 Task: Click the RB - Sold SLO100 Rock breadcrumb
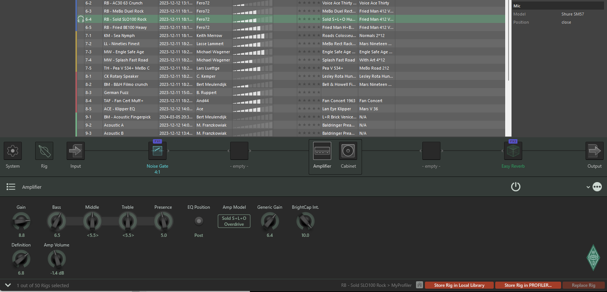coord(363,285)
